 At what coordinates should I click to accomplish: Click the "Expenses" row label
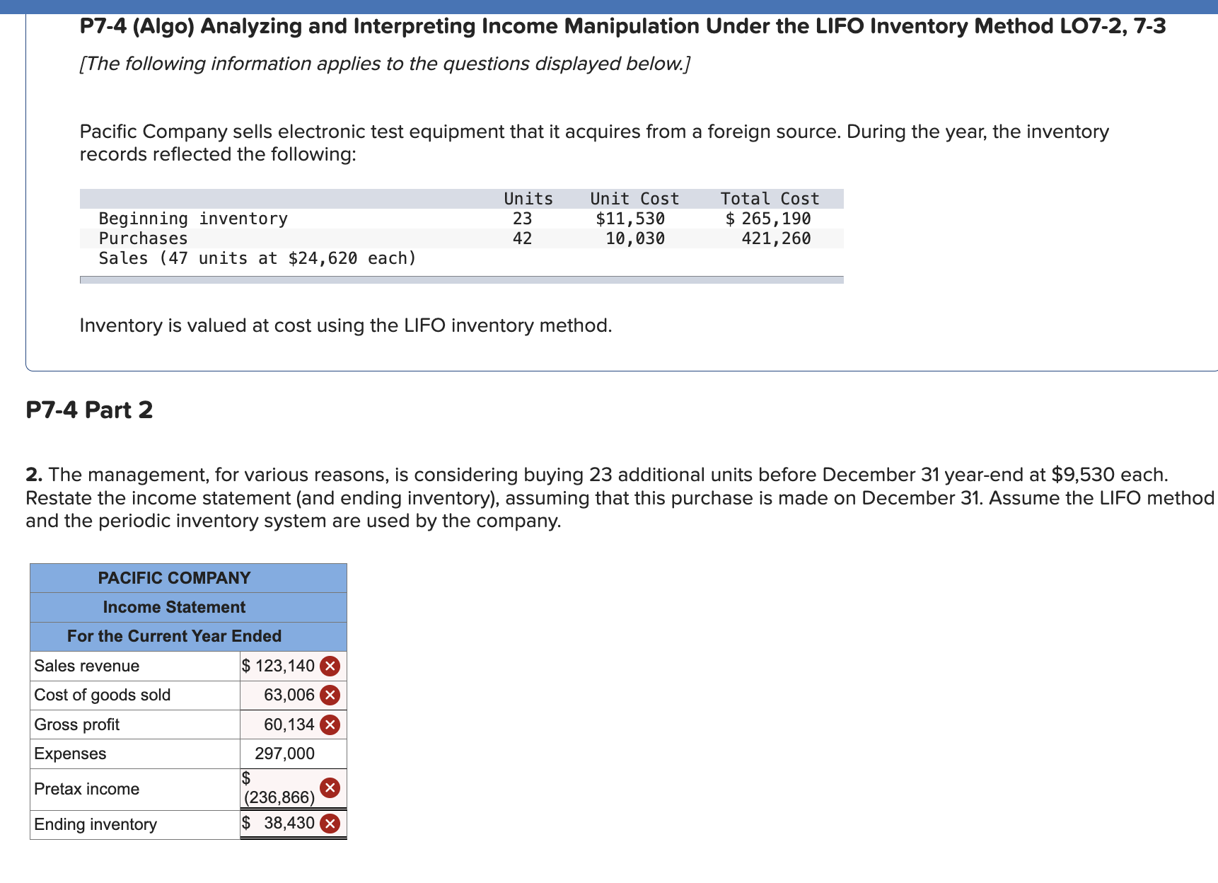[x=70, y=754]
